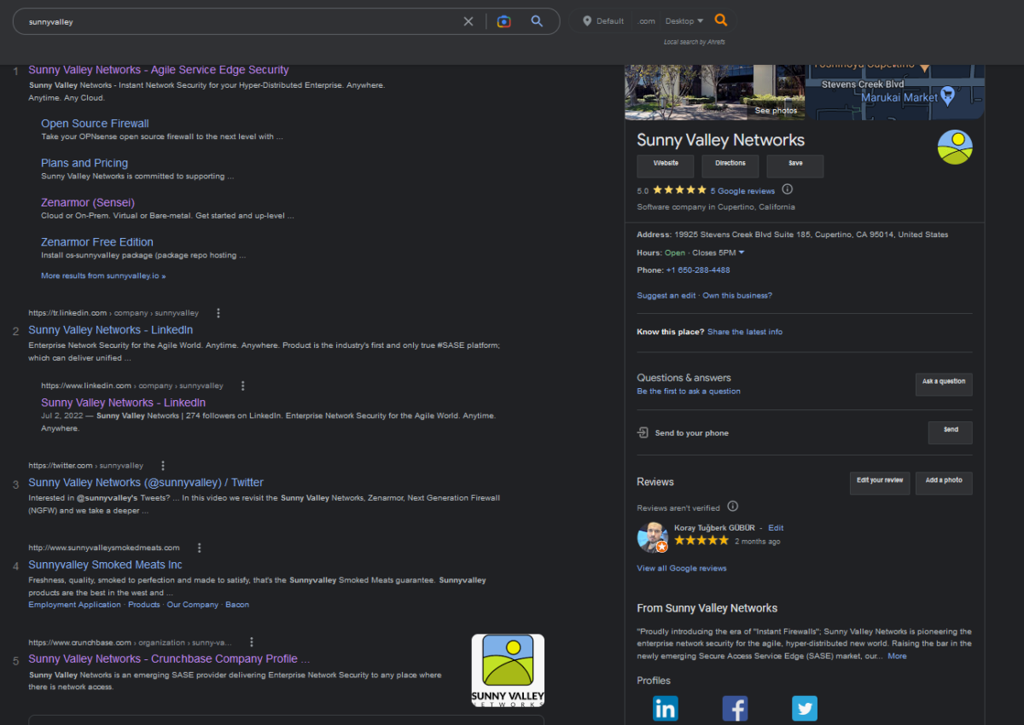Viewport: 1024px width, 725px height.
Task: Open three-dot menu for www.linkedin.com result
Action: (243, 386)
